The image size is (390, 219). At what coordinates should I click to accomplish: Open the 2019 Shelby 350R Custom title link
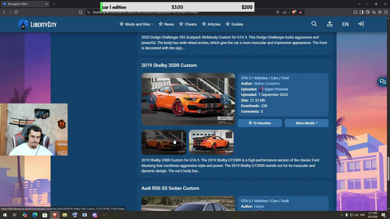[169, 65]
